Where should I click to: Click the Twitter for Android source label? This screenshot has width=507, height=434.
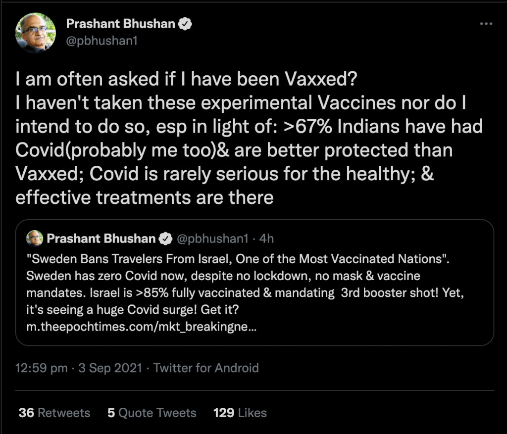[x=206, y=368]
